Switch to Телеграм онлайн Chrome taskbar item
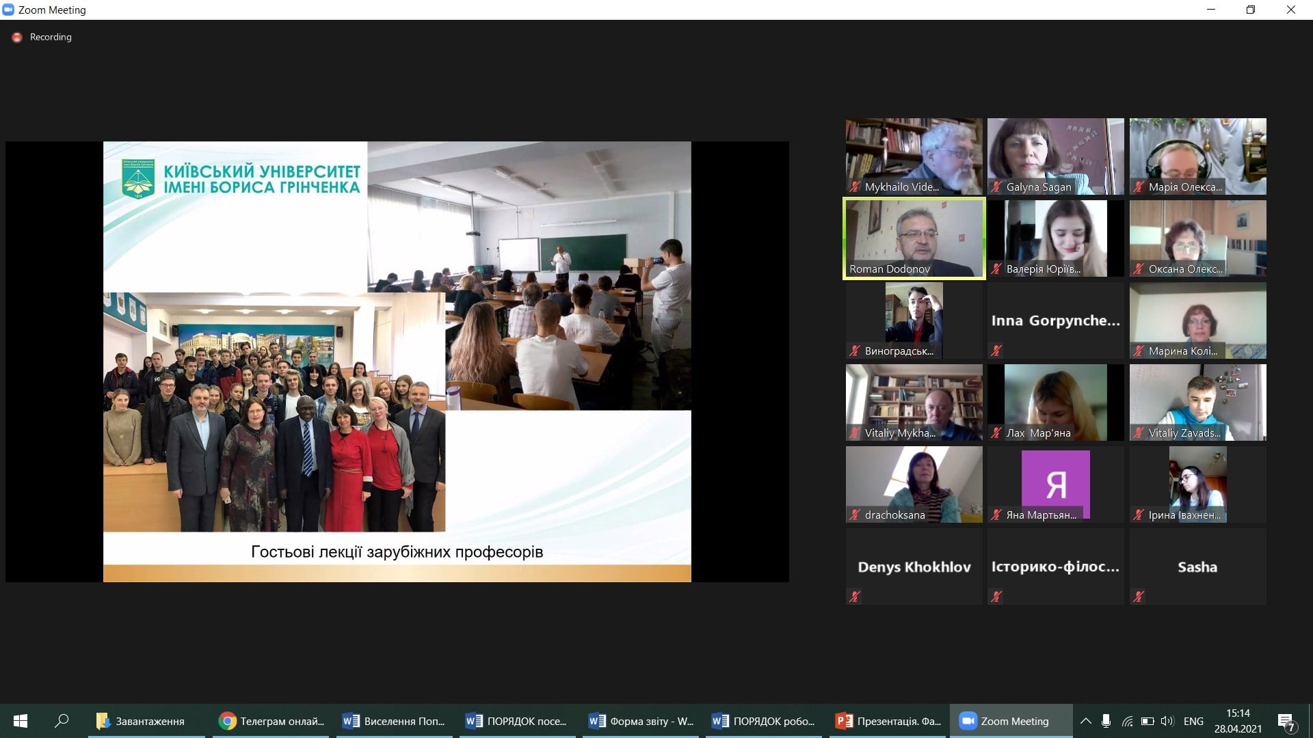Screen dimensions: 1313x738 click(x=271, y=721)
